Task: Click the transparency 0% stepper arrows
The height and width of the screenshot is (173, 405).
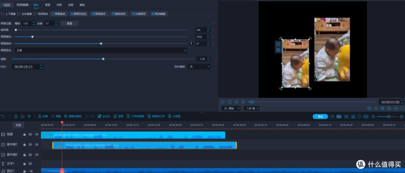Action: click(x=208, y=30)
